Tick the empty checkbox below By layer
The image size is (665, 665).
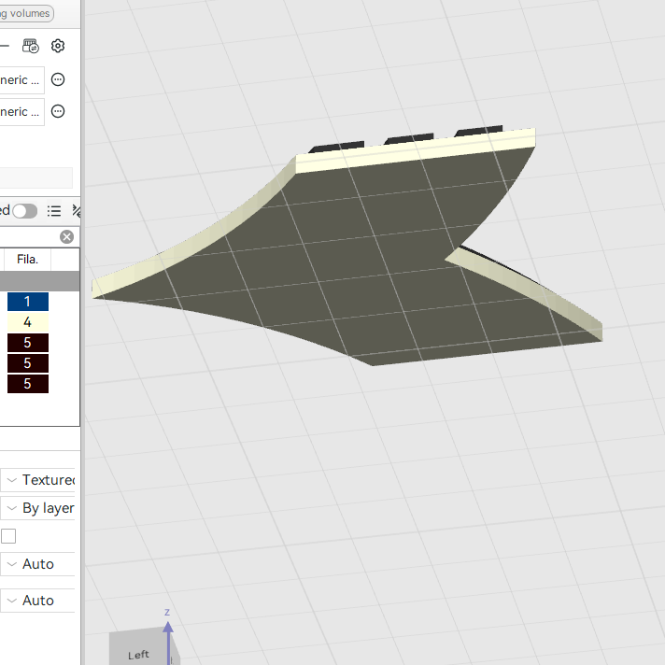8,536
